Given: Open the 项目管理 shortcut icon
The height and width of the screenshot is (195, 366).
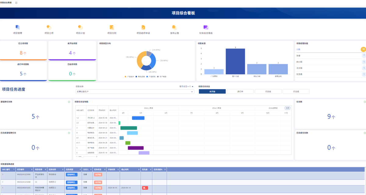Looking at the screenshot, I should coord(18,27).
